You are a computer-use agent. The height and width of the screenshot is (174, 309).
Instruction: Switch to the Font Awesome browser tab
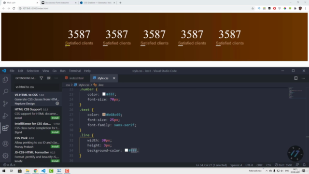59,3
